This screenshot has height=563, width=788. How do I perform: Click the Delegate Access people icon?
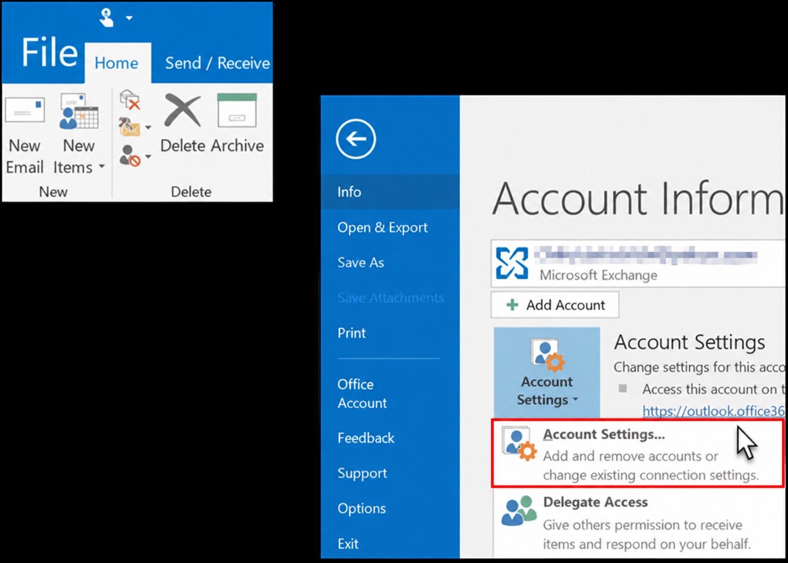[x=518, y=511]
